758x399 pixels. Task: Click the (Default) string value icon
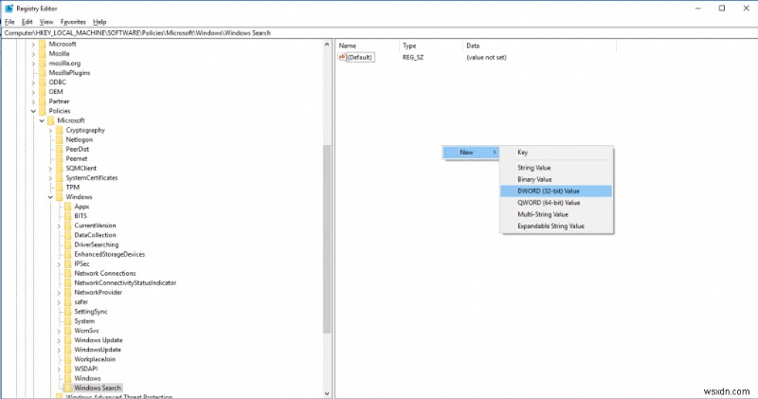tap(342, 57)
